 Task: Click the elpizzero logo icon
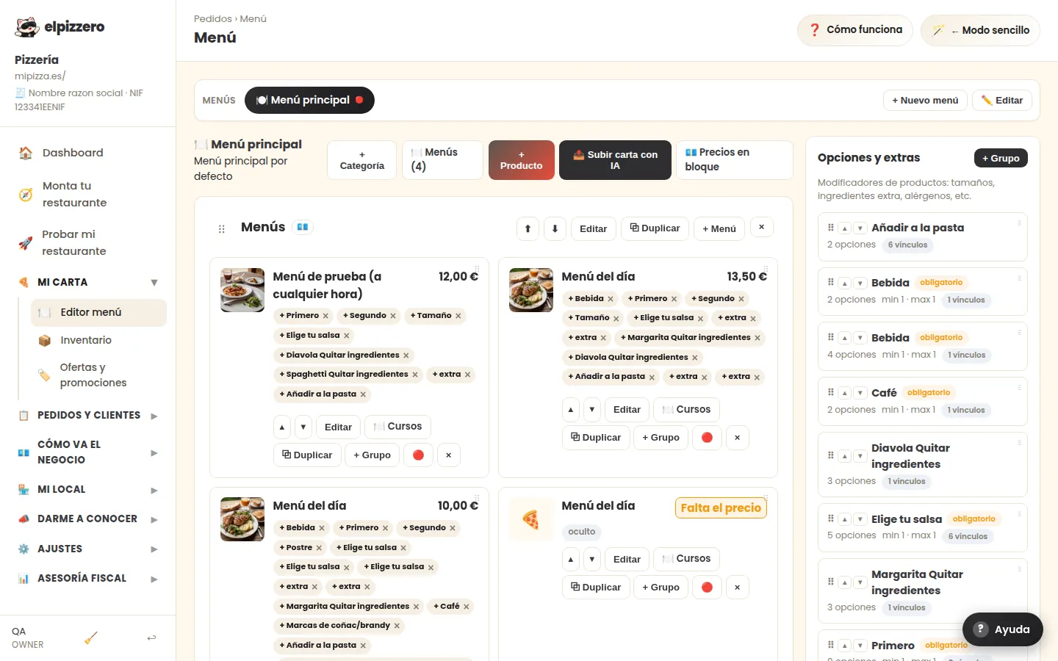(x=27, y=27)
